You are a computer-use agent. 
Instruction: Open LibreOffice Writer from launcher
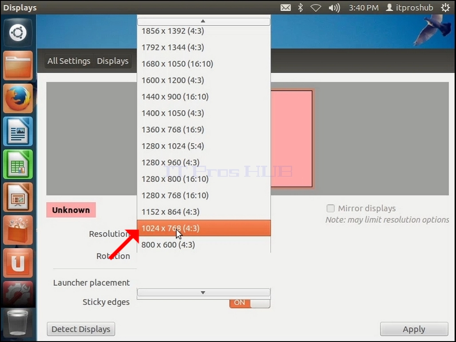(x=18, y=131)
